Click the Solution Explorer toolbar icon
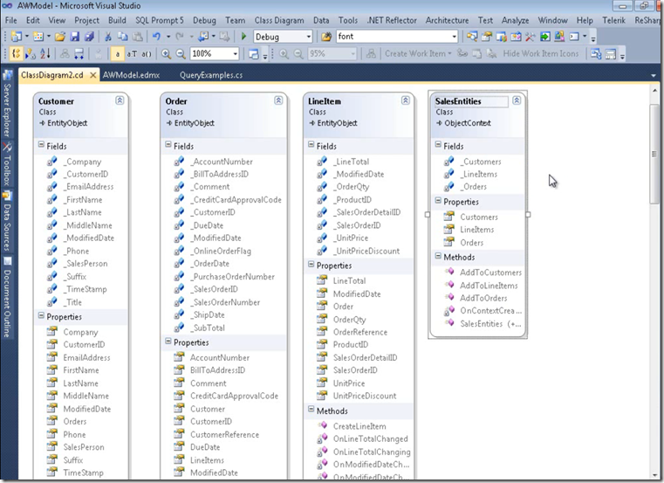This screenshot has width=664, height=483. pyautogui.click(x=472, y=37)
